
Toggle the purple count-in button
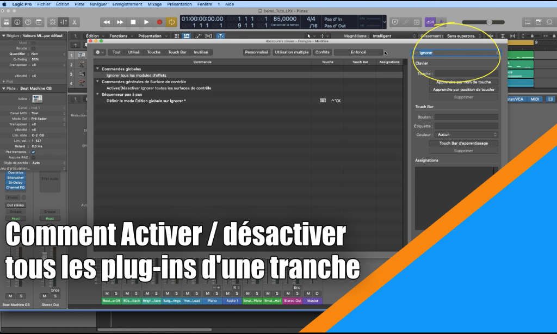coord(430,22)
